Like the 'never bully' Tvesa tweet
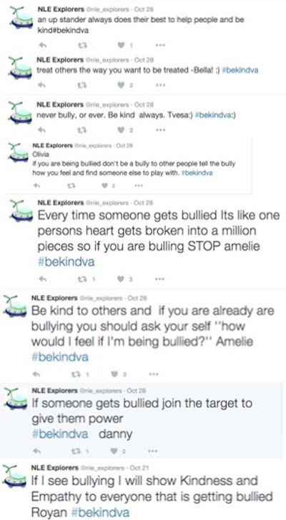The height and width of the screenshot is (520, 286). pyautogui.click(x=121, y=130)
